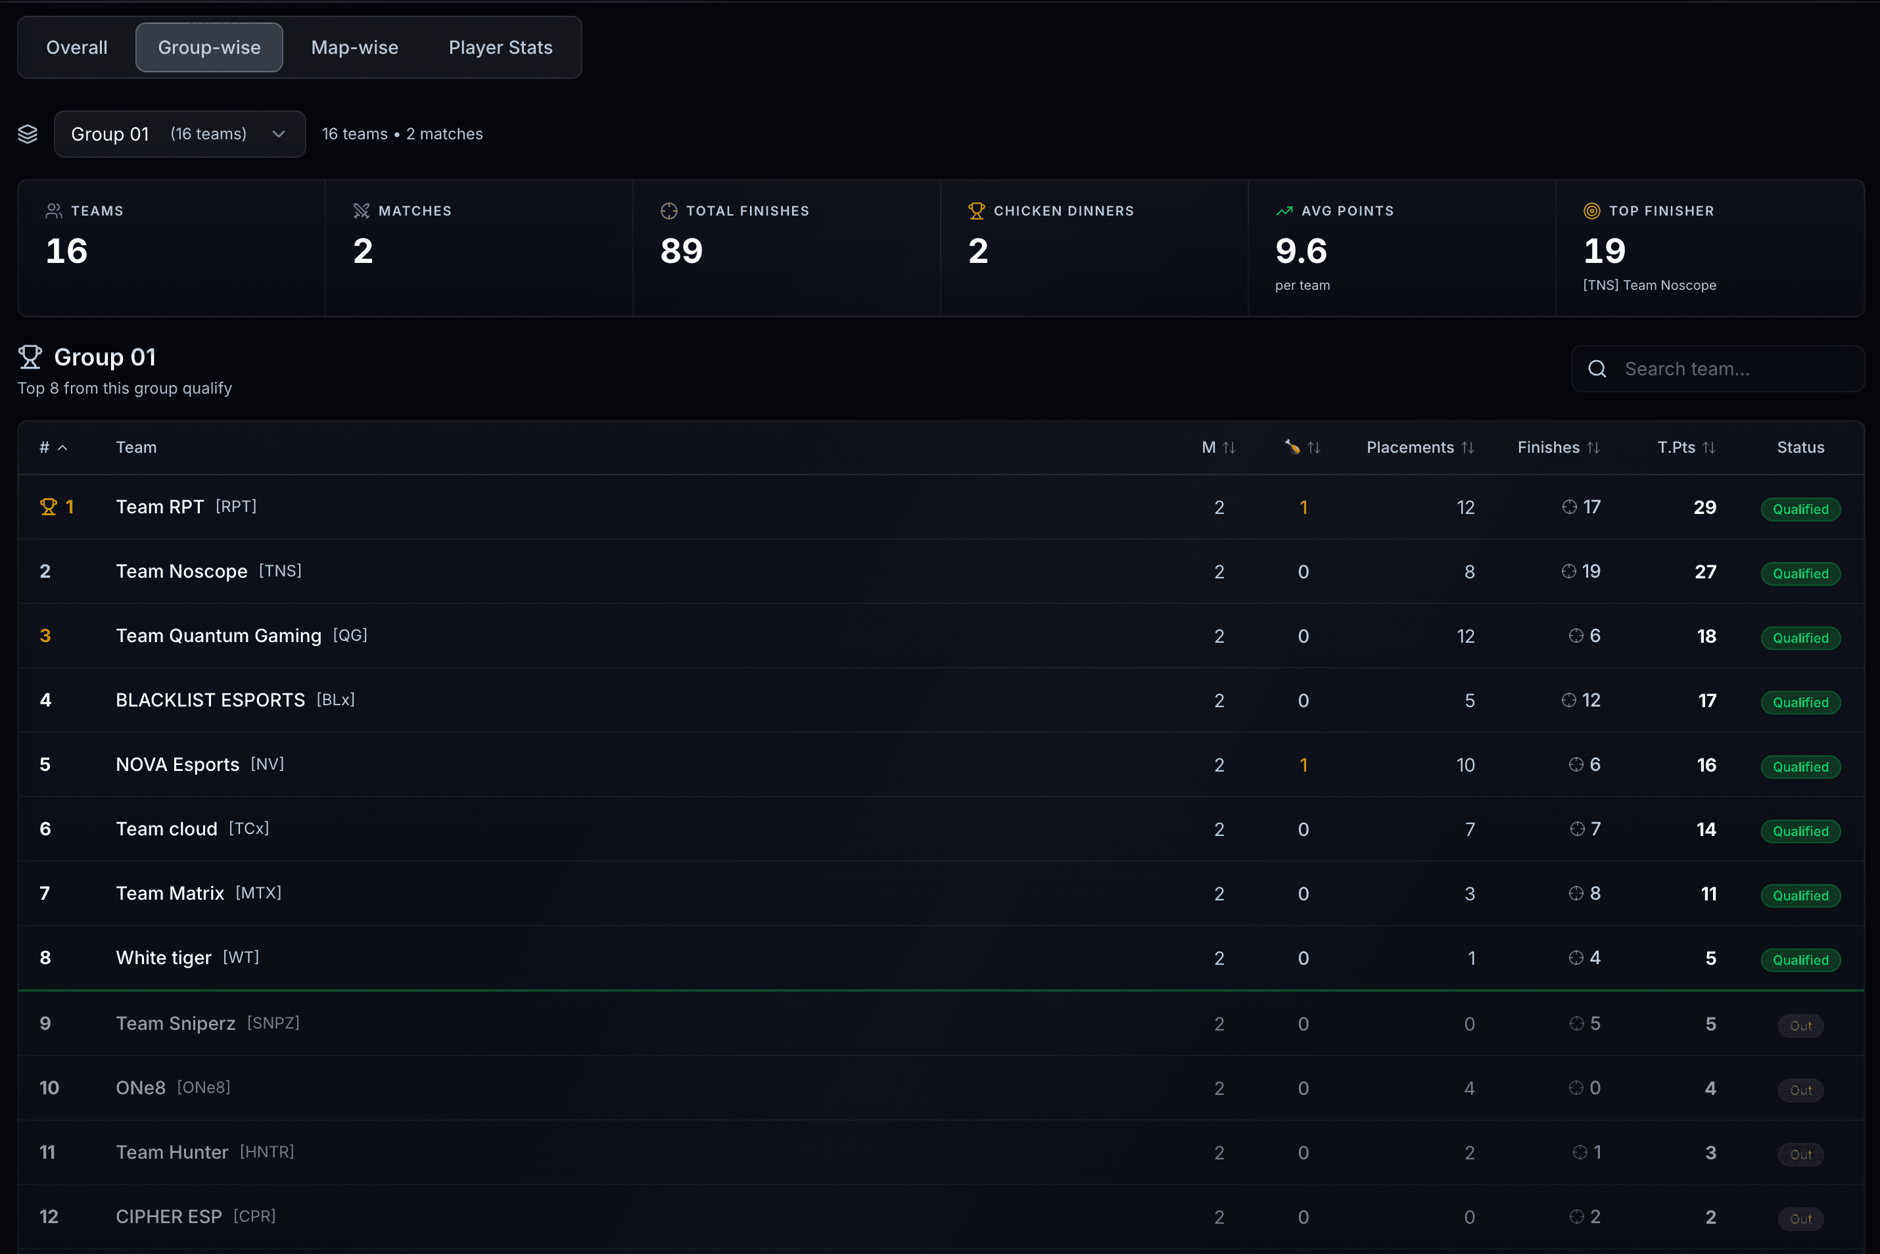The image size is (1880, 1254).
Task: Click the magnifier icon in search box
Action: (1597, 369)
